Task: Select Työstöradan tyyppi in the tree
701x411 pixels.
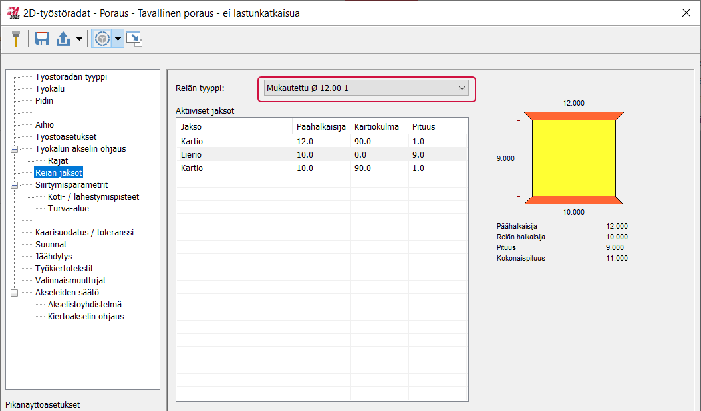Action: point(71,77)
